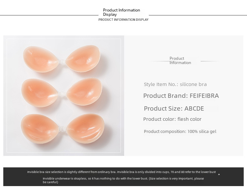Click the middle-left silicone bra cup

40,91
